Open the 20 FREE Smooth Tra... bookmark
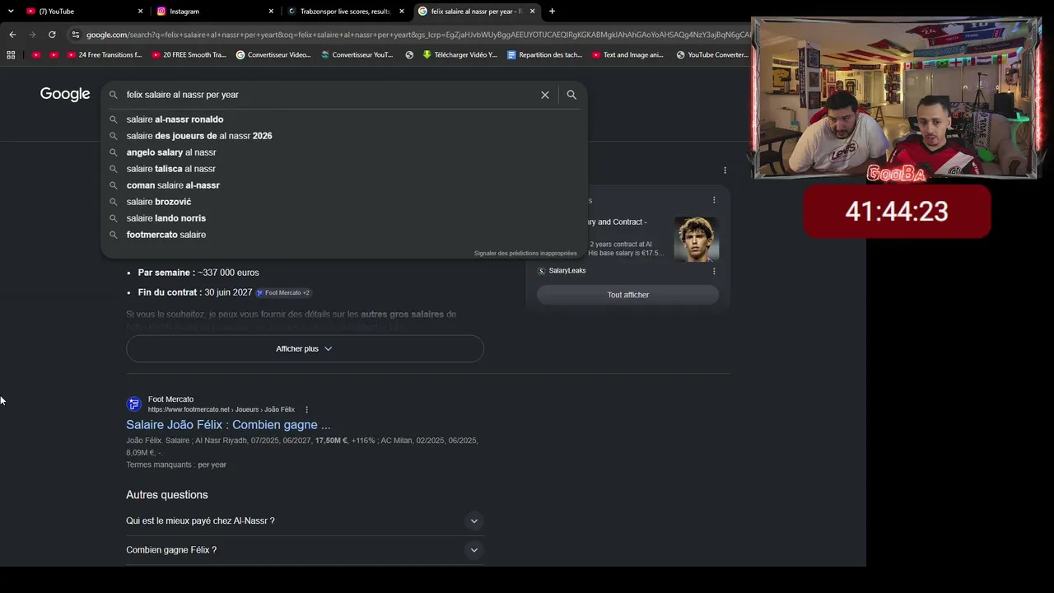Image resolution: width=1054 pixels, height=593 pixels. (189, 55)
